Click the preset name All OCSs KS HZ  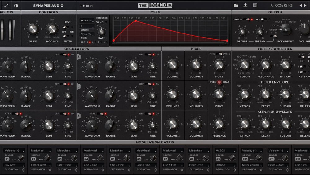click(281, 5)
